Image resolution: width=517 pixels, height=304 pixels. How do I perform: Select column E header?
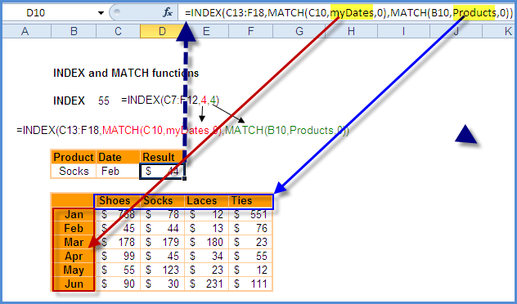coord(206,31)
